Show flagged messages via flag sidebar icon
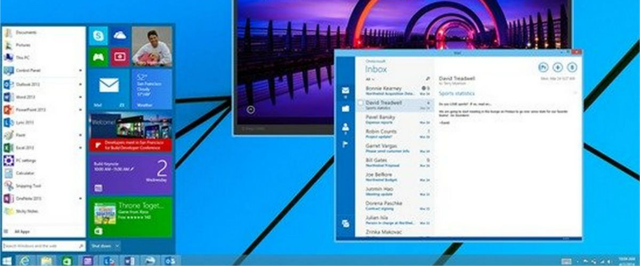 coord(345,144)
